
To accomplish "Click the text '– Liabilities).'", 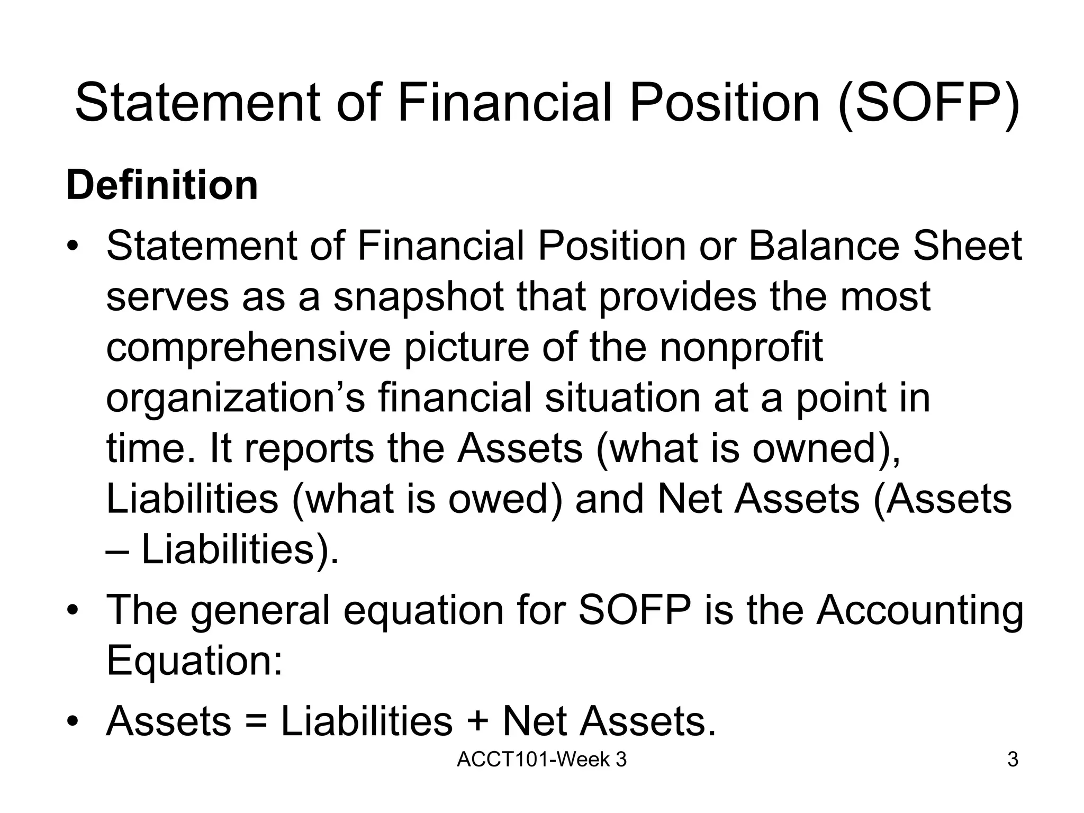I will click(222, 550).
